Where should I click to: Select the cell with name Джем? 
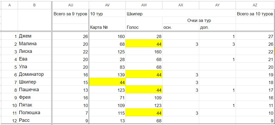coord(35,36)
